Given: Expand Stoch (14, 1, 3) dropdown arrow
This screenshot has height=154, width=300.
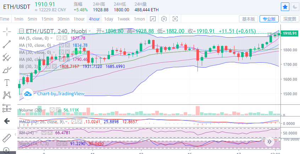Looking at the screenshot, I should (x=52, y=144).
